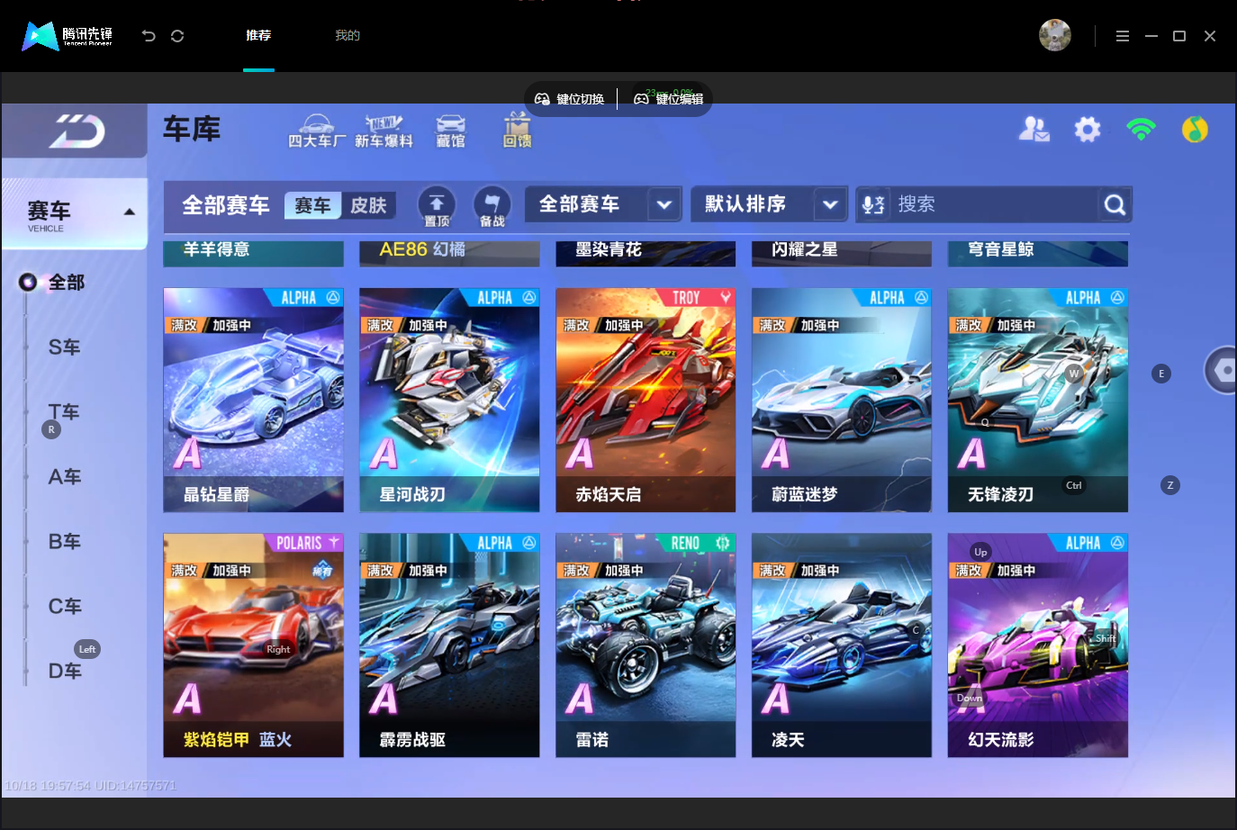Open 新车爆料 new car news icon
1237x830 pixels.
[x=384, y=131]
